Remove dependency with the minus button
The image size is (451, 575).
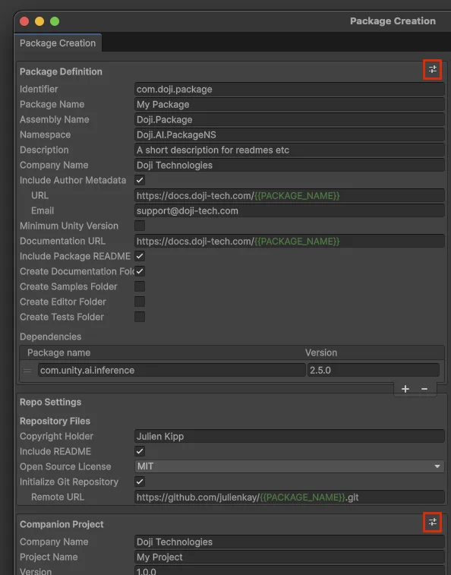point(424,389)
